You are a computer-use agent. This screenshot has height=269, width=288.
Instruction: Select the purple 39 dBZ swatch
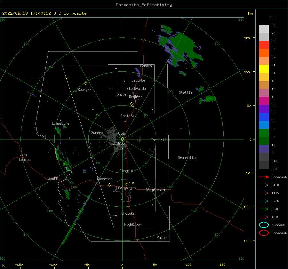tap(264, 109)
